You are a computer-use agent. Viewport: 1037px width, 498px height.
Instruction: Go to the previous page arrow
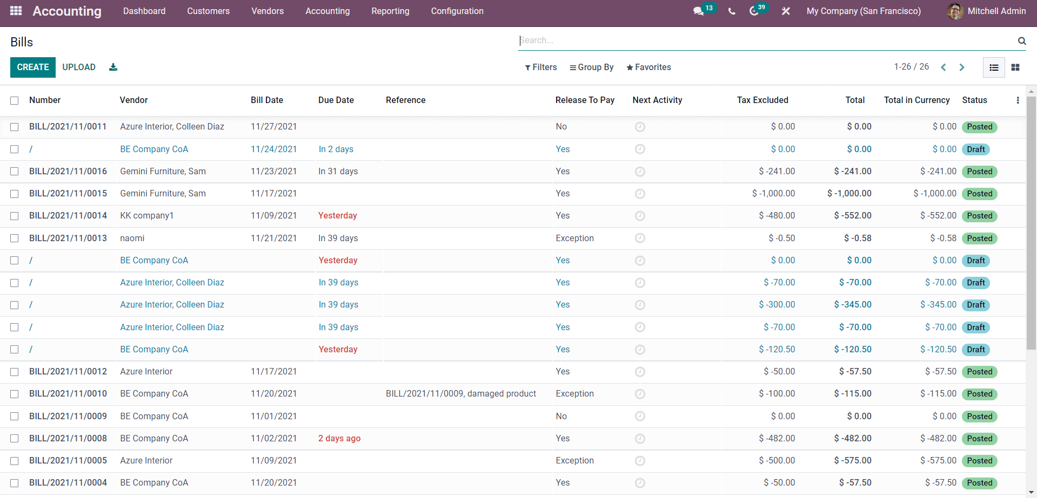(x=944, y=67)
